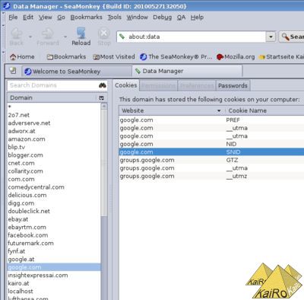Open the Debug menu
Screen dimensions: 304x300
pyautogui.click(x=162, y=18)
